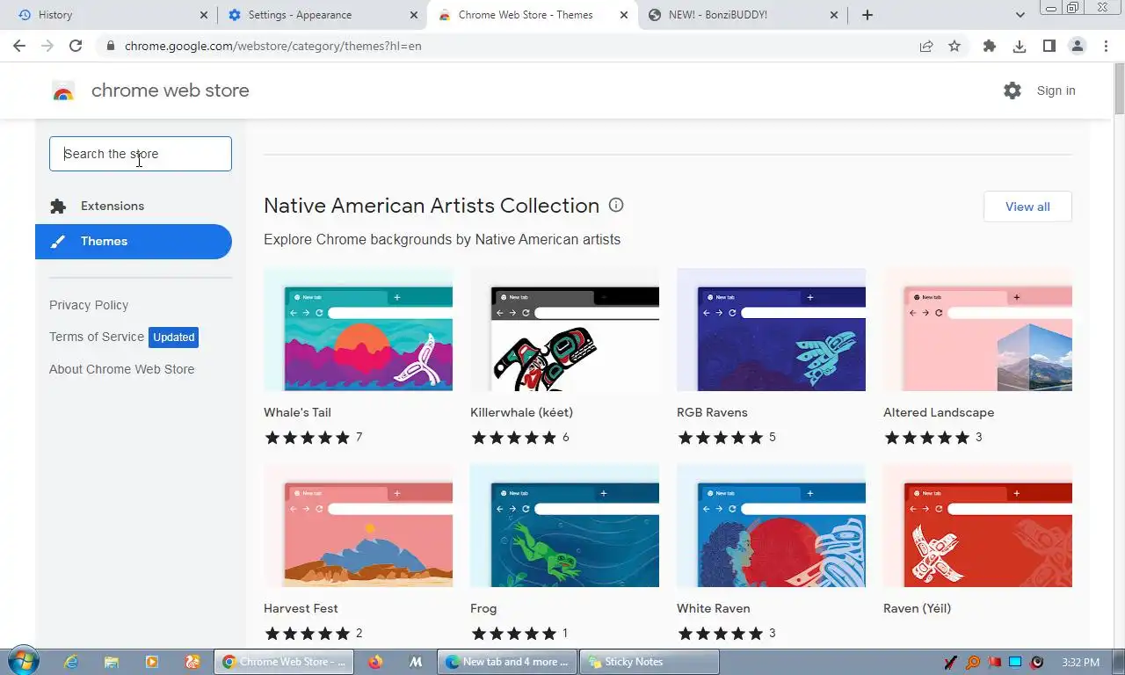Click the address bar URL
The height and width of the screenshot is (675, 1125).
coord(273,46)
